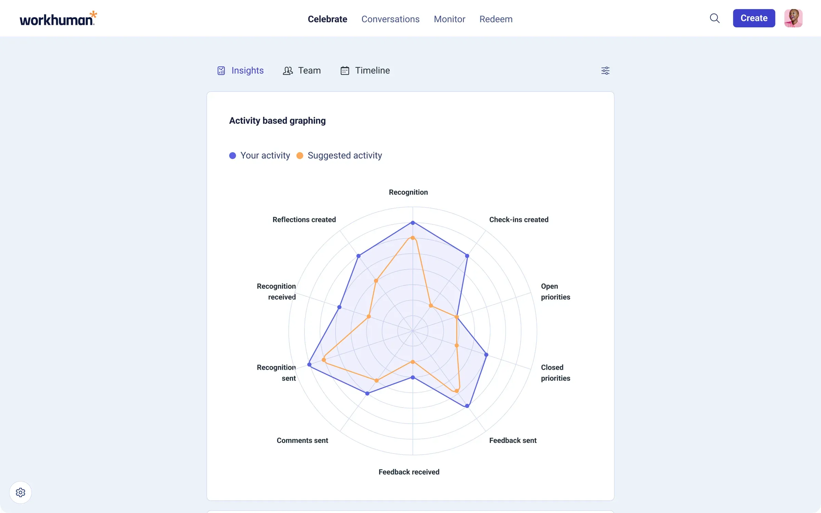Click the user profile avatar
This screenshot has width=821, height=513.
(x=793, y=18)
